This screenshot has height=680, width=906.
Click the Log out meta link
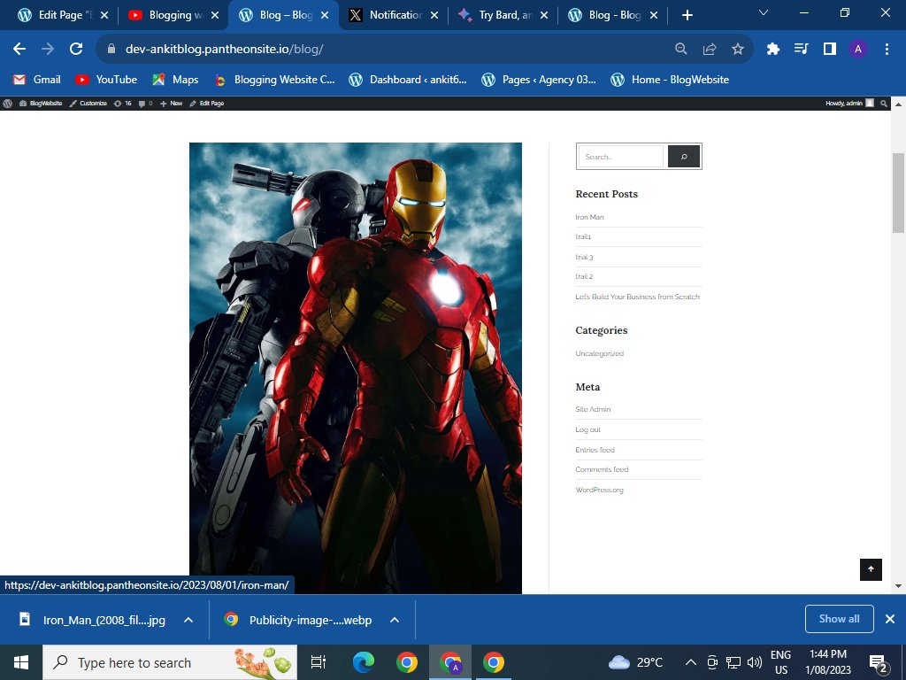587,429
